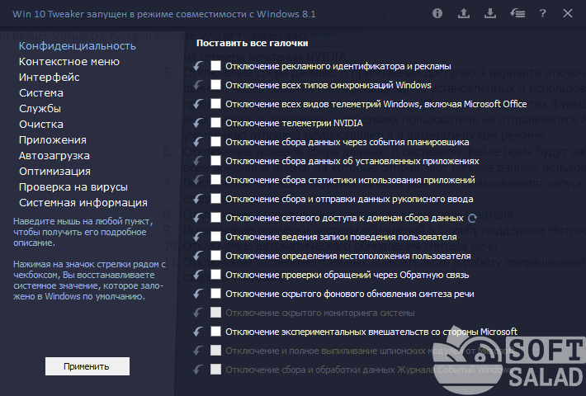
Task: Open Автозагрузка section
Action: (x=54, y=156)
